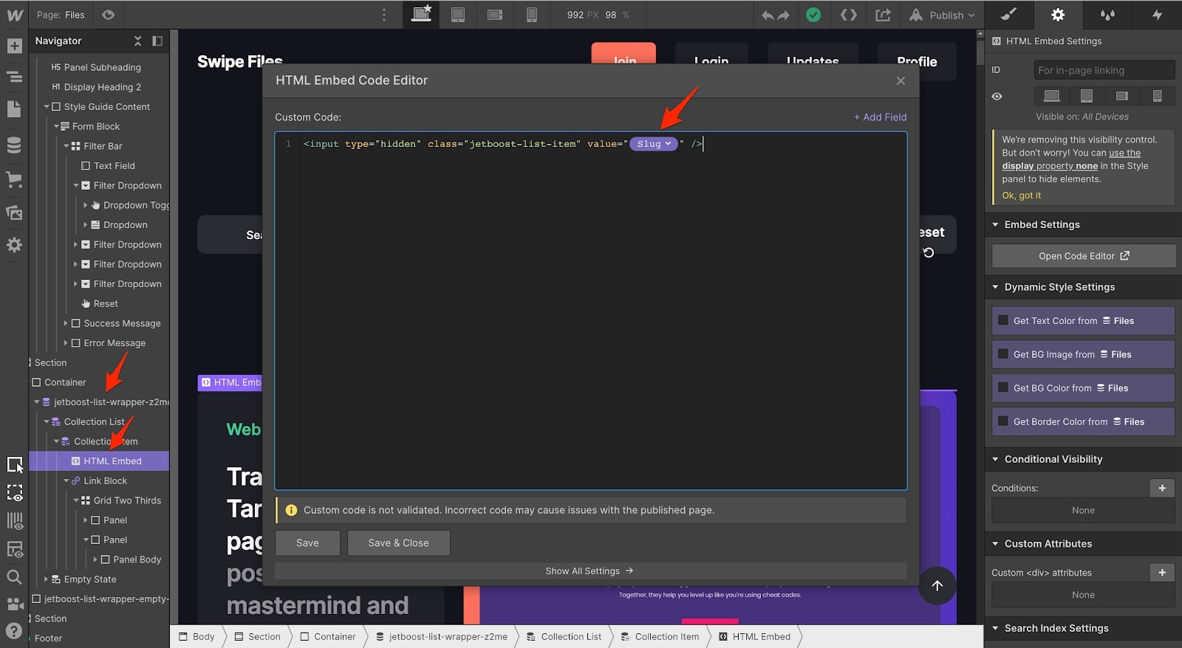Add a custom attribute plus button
The width and height of the screenshot is (1182, 648).
click(1162, 572)
